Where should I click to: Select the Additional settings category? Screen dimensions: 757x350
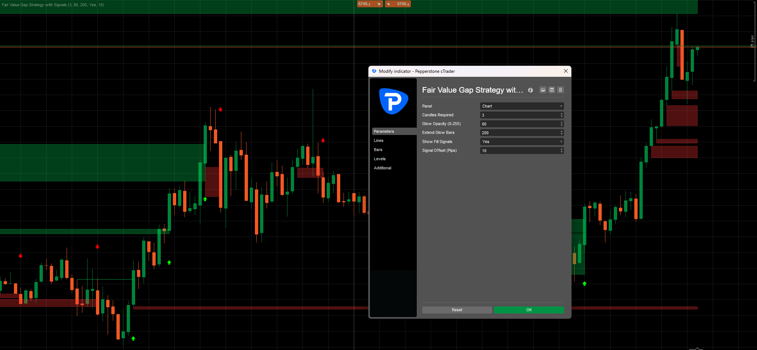(382, 168)
